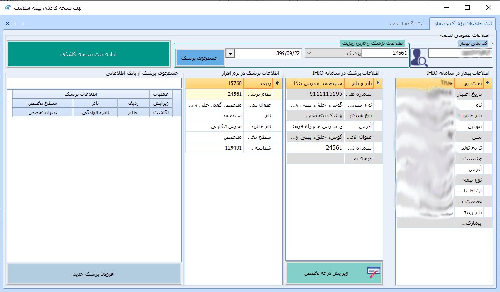Click the right tab-scroll arrow beside the tab close X
Screen dimensions: 500x292
(23, 23)
